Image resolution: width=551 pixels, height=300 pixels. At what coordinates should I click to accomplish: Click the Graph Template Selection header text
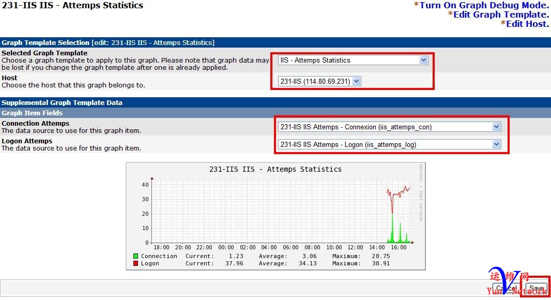pos(45,42)
